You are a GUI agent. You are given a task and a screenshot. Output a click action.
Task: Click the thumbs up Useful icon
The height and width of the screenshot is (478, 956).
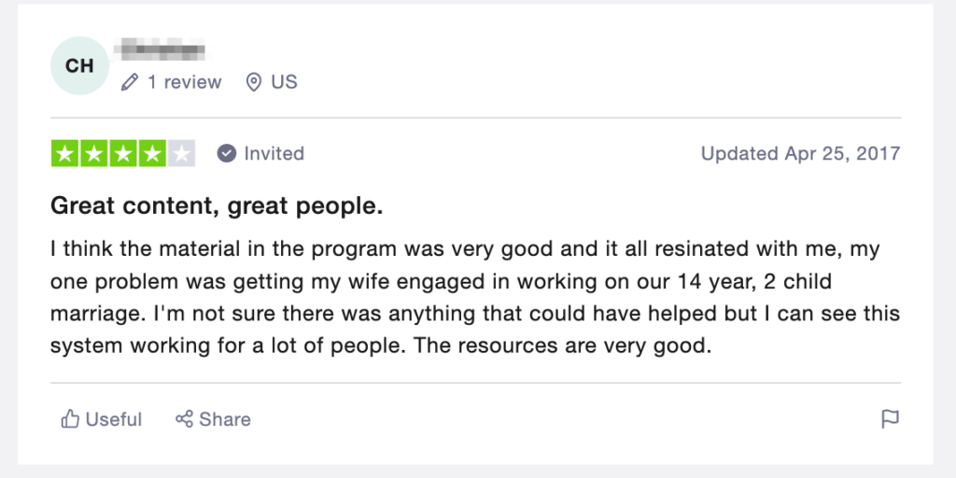tap(70, 419)
